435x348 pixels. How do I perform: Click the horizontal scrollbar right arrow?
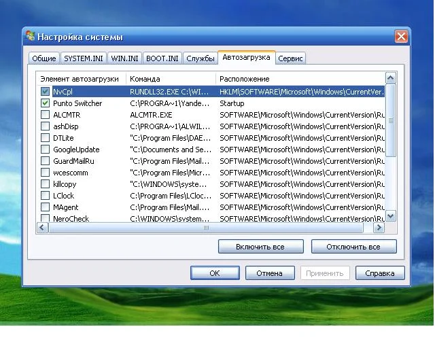[379, 228]
